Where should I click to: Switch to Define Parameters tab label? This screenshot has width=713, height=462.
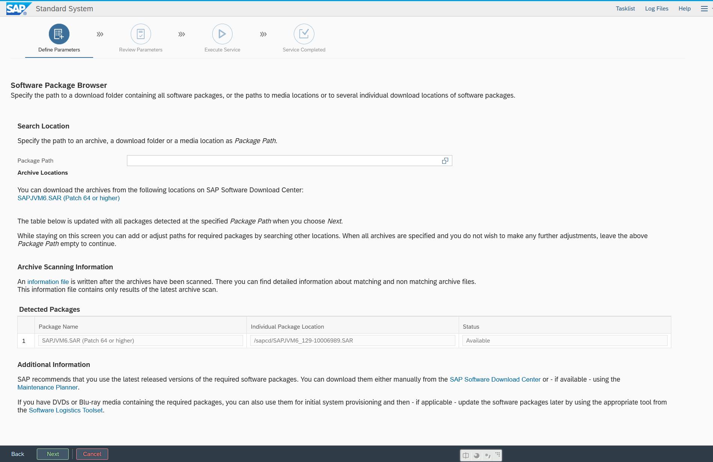click(59, 50)
